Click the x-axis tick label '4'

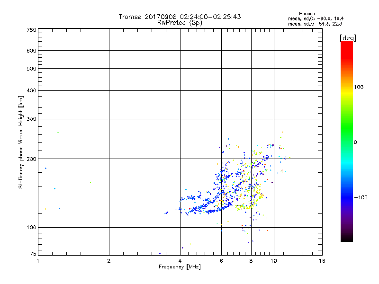pos(180,261)
